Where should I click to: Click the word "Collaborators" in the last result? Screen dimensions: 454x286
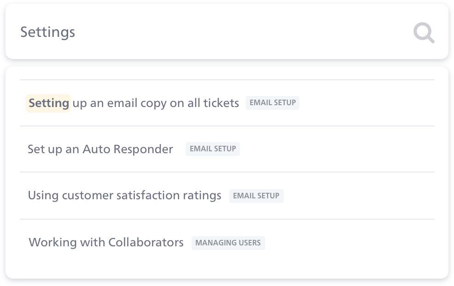[146, 242]
